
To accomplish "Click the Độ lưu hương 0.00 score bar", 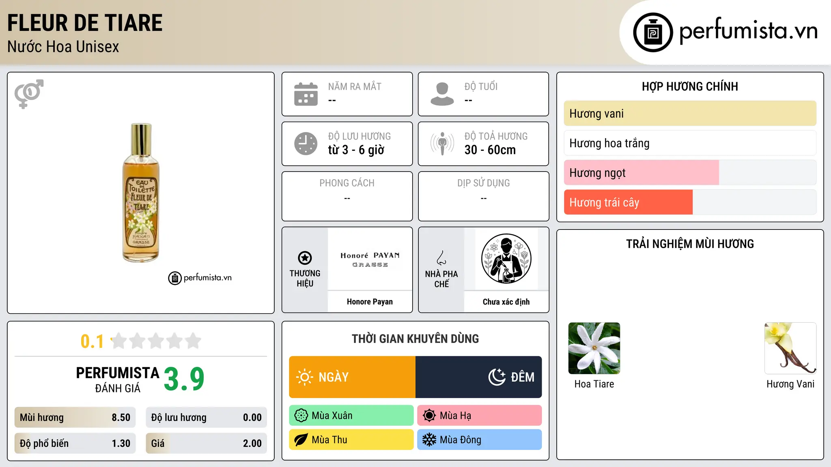I will (x=207, y=418).
